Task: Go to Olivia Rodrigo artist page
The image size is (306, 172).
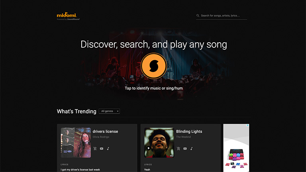Action: [x=100, y=137]
